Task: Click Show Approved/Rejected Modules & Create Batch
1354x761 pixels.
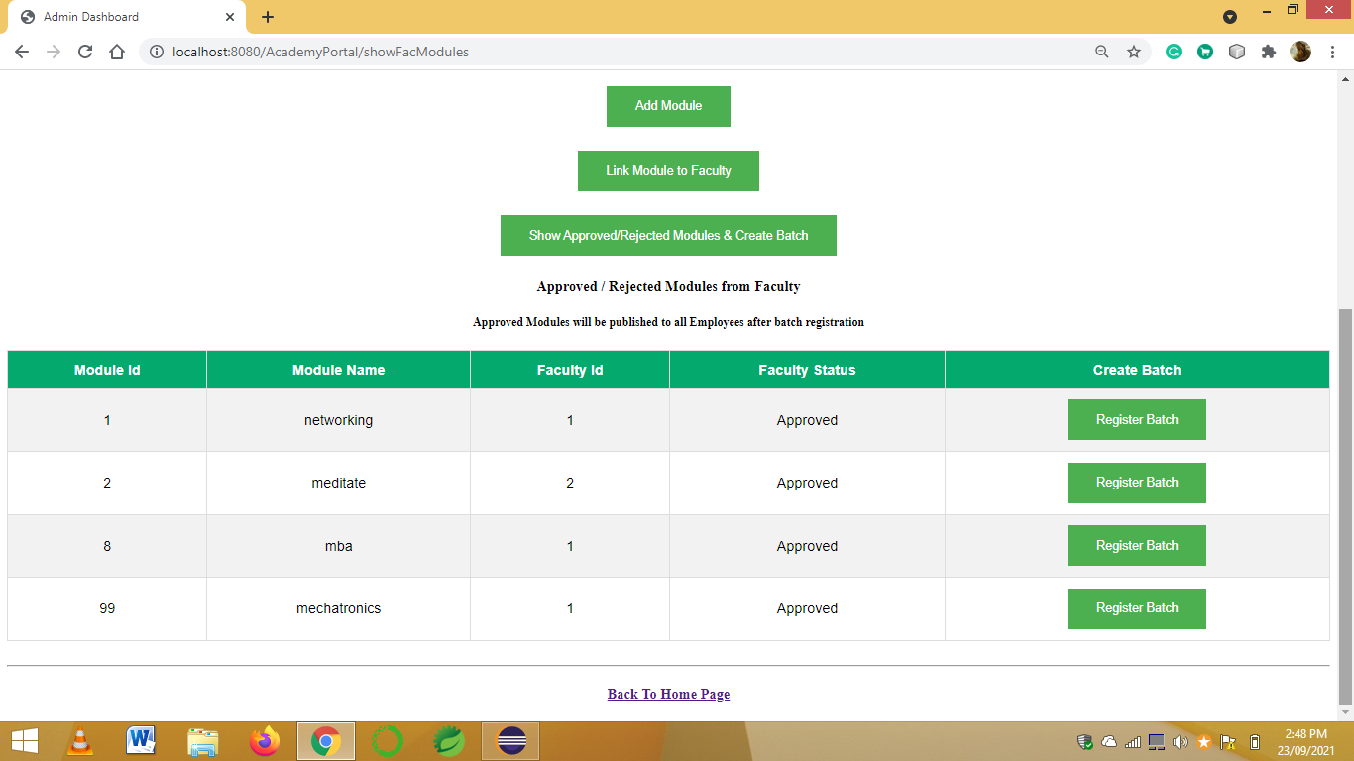Action: pos(668,236)
